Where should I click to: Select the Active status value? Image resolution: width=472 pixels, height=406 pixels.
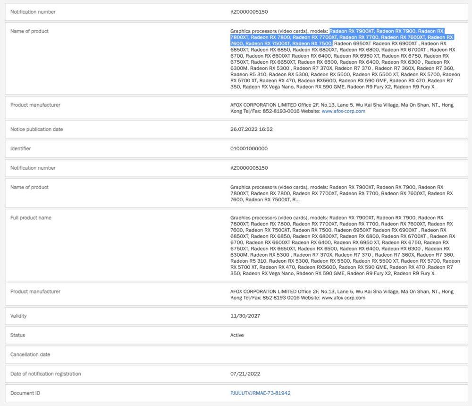pyautogui.click(x=237, y=335)
